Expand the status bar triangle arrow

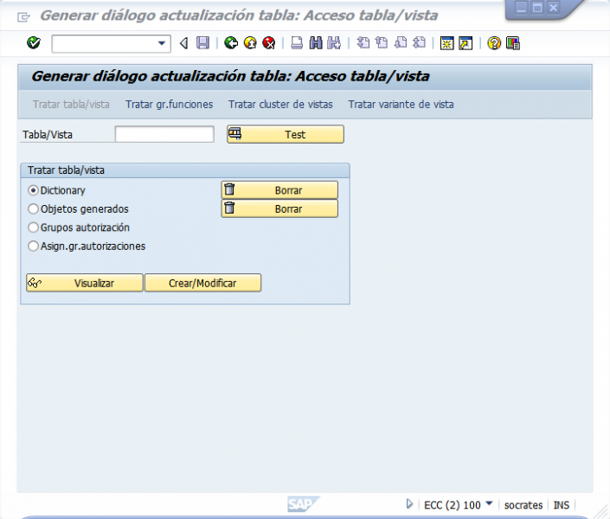[x=409, y=504]
